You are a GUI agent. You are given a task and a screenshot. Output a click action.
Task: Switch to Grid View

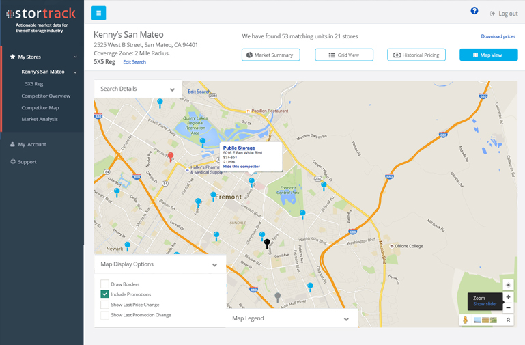pyautogui.click(x=344, y=55)
